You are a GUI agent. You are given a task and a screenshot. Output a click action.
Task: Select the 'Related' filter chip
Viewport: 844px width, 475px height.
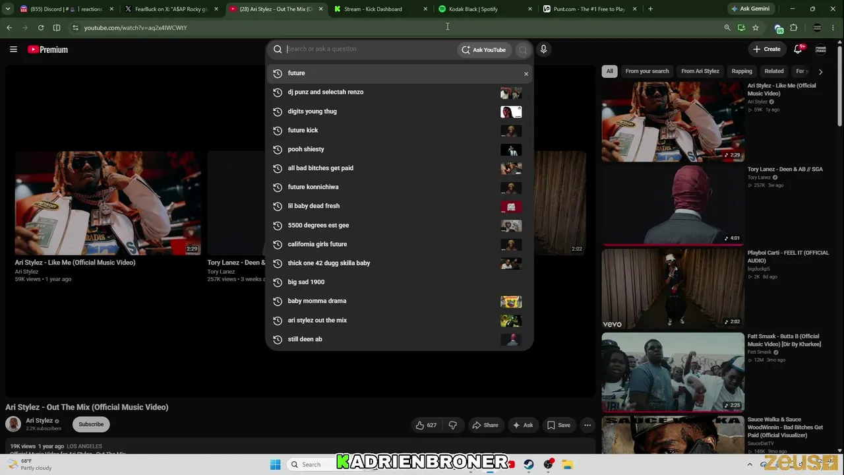click(x=774, y=71)
